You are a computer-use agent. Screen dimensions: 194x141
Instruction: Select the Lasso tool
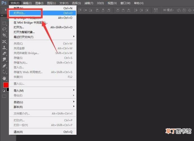[x=5, y=29]
